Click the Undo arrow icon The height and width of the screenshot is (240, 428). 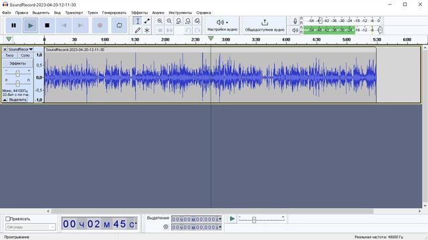188,30
